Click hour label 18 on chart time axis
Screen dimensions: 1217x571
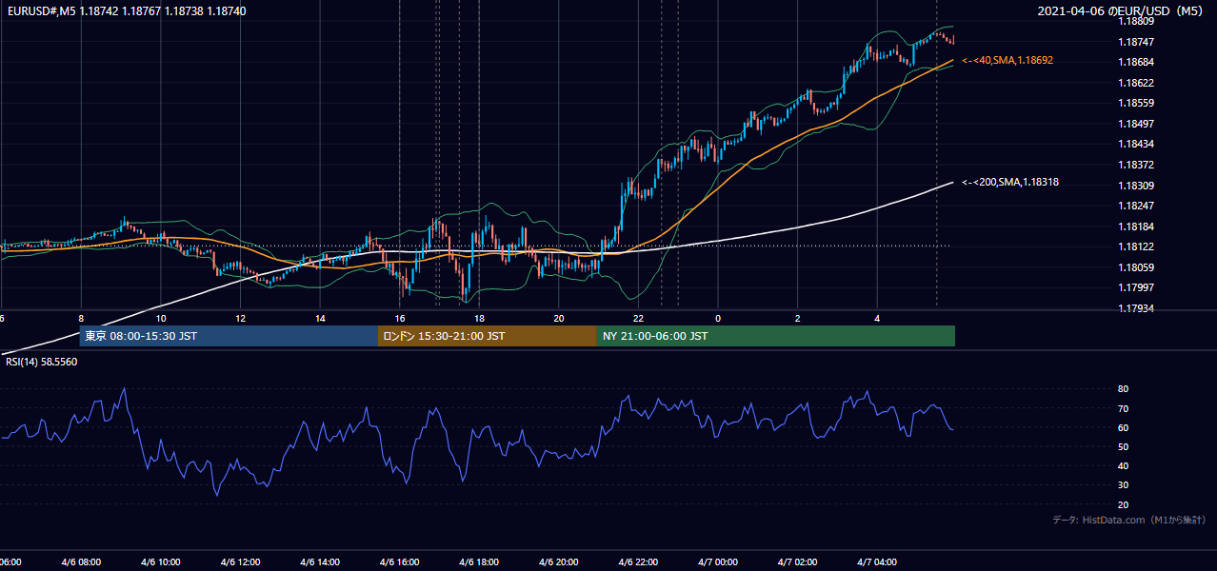(x=479, y=318)
